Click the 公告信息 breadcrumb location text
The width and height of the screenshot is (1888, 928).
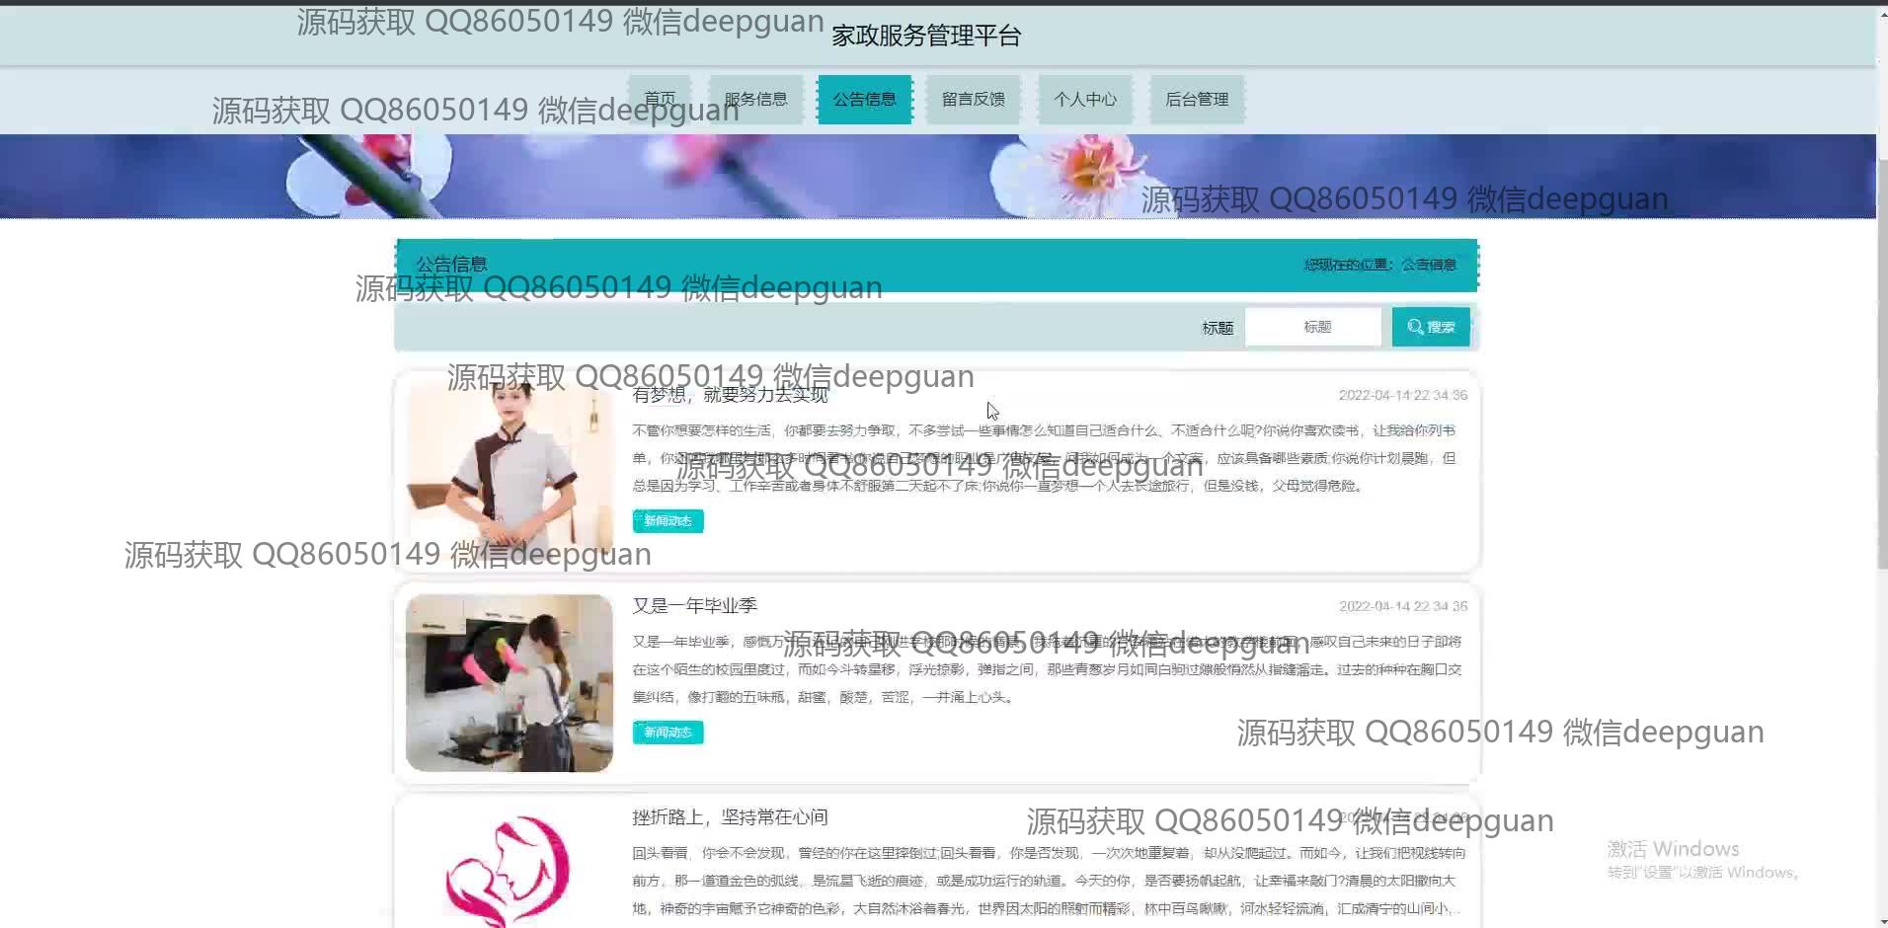point(1429,265)
